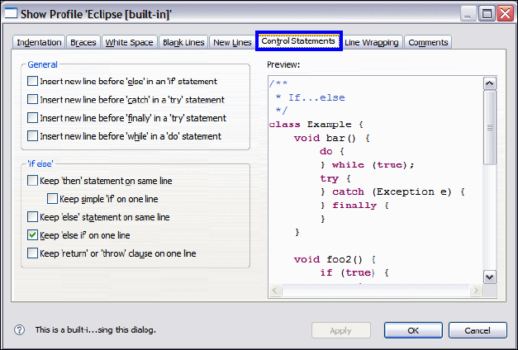Maximize the Show Profile dialog
The width and height of the screenshot is (518, 350).
point(487,14)
